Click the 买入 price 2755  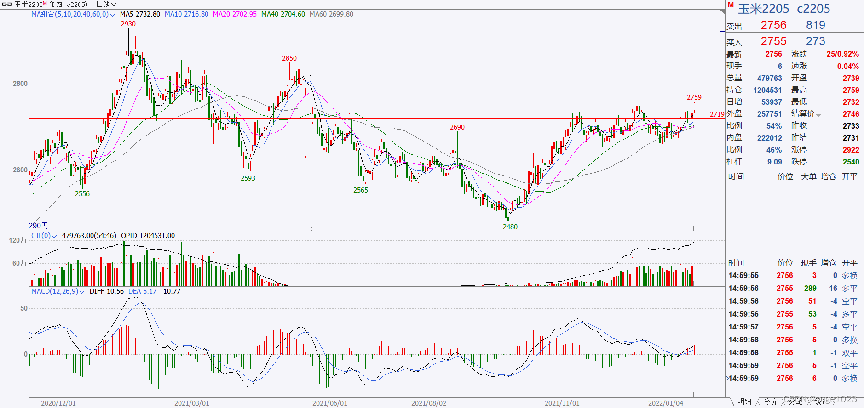click(x=773, y=41)
